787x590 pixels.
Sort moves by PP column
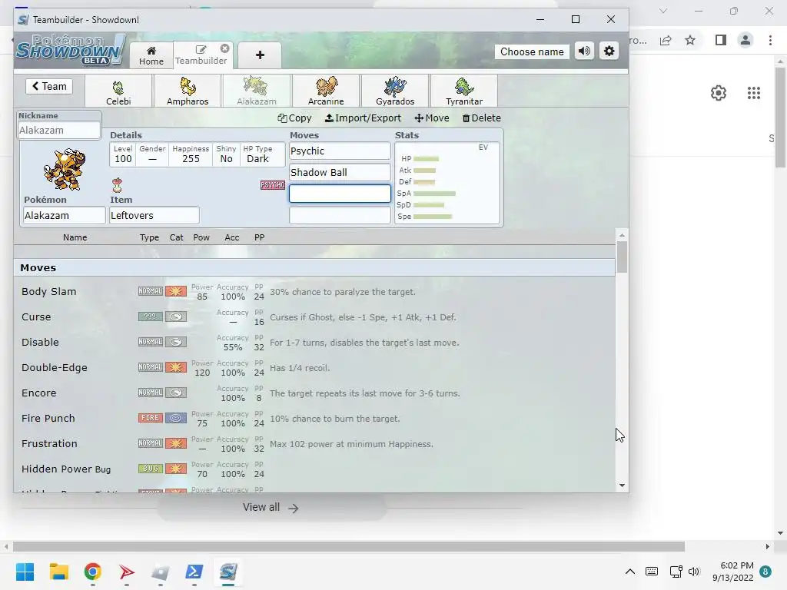pyautogui.click(x=259, y=237)
